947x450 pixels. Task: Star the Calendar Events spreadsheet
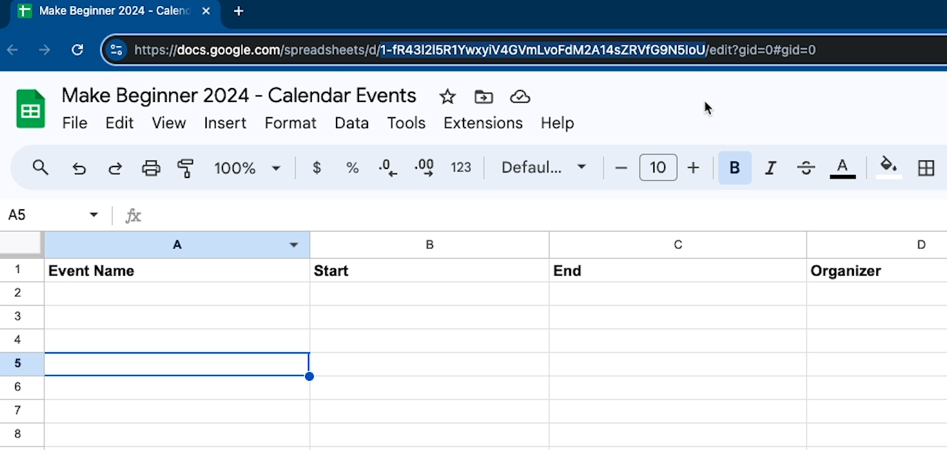point(447,97)
